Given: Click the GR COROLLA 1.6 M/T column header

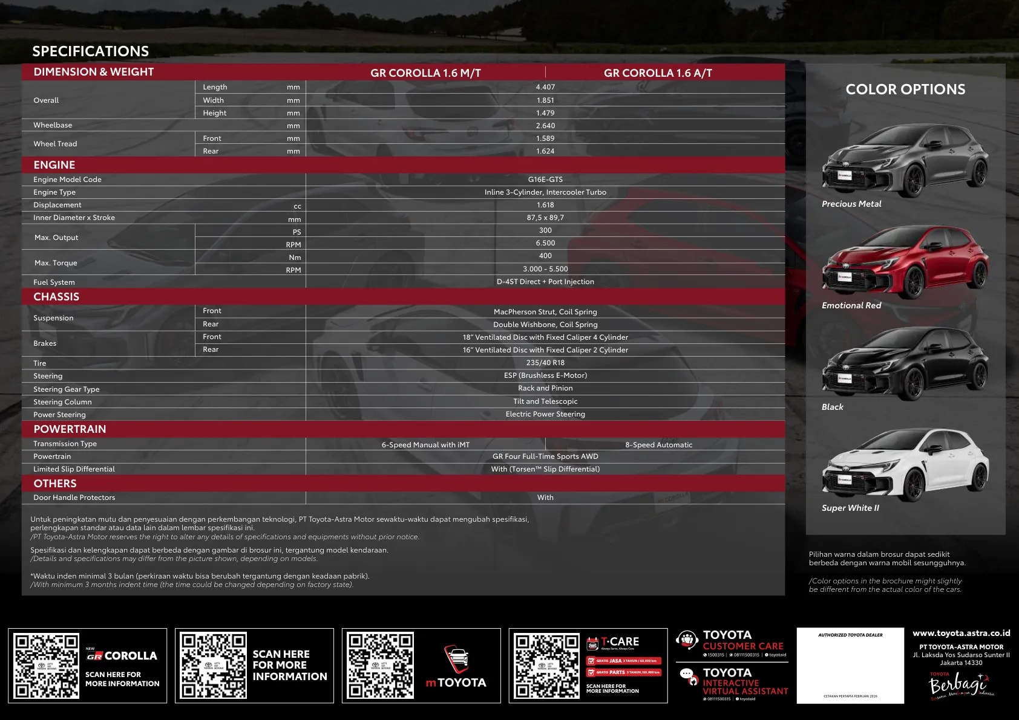Looking at the screenshot, I should click(425, 73).
